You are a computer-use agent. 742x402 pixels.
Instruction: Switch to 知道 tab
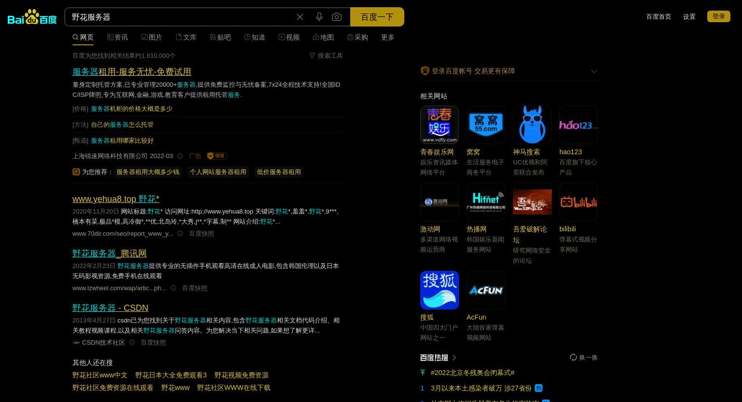click(255, 37)
